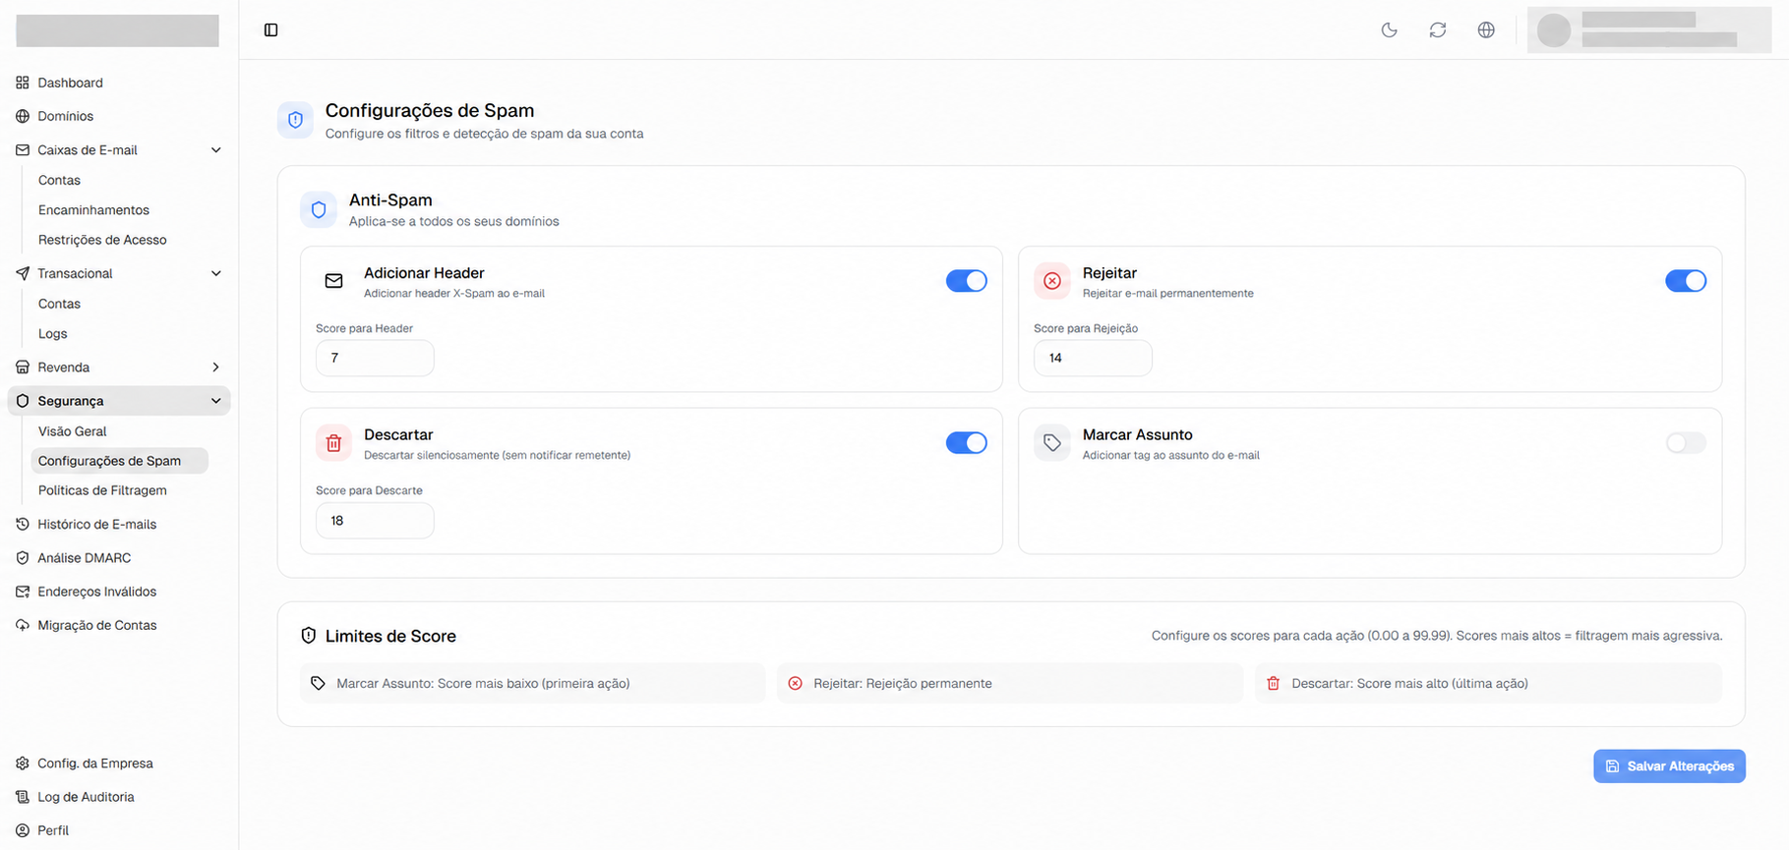This screenshot has height=850, width=1789.
Task: Enable the Marcar Assunto toggle
Action: [1686, 443]
